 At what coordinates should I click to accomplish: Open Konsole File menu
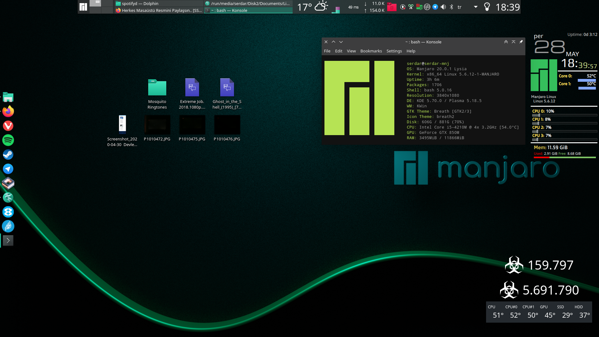tap(327, 51)
